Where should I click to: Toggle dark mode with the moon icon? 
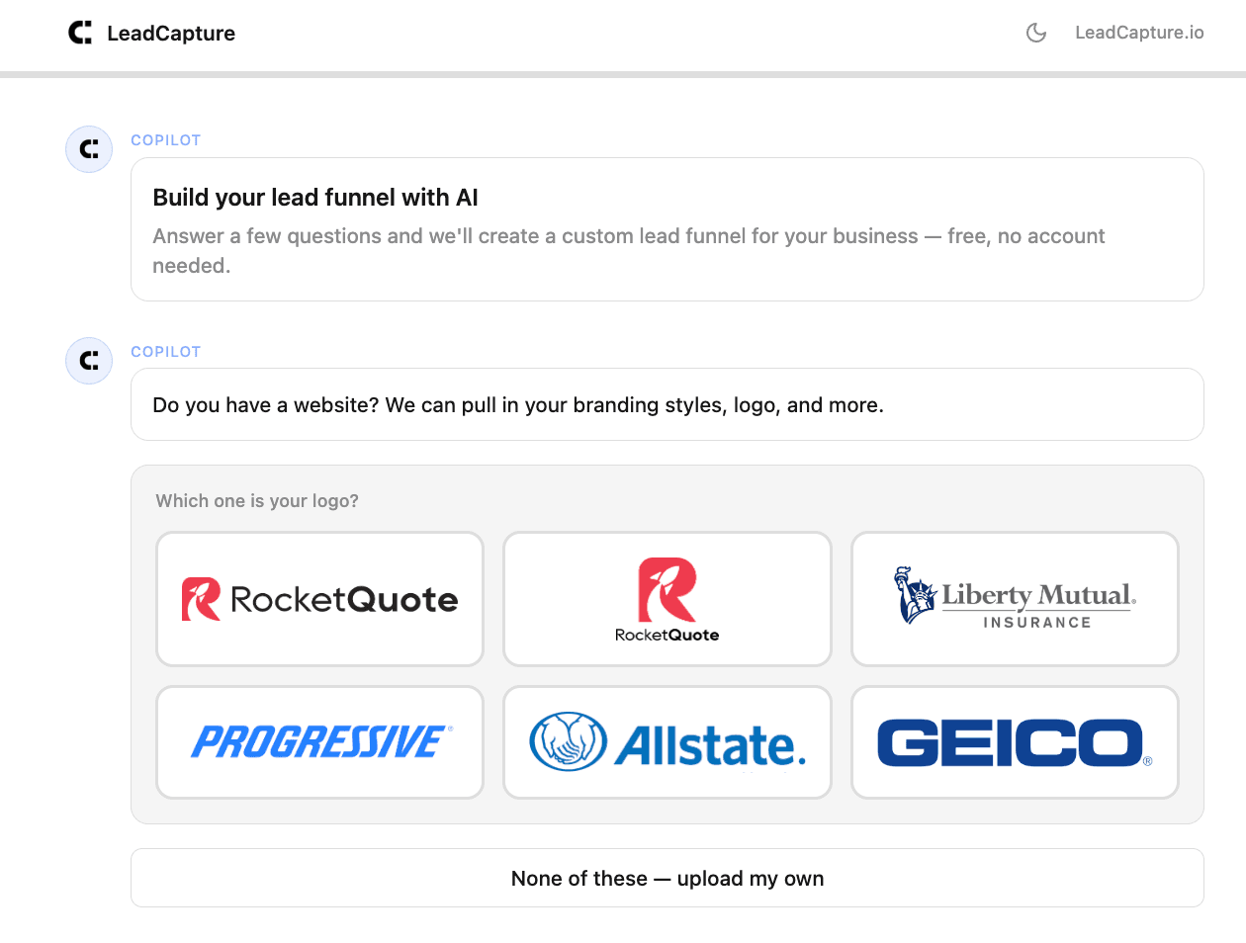[1035, 33]
